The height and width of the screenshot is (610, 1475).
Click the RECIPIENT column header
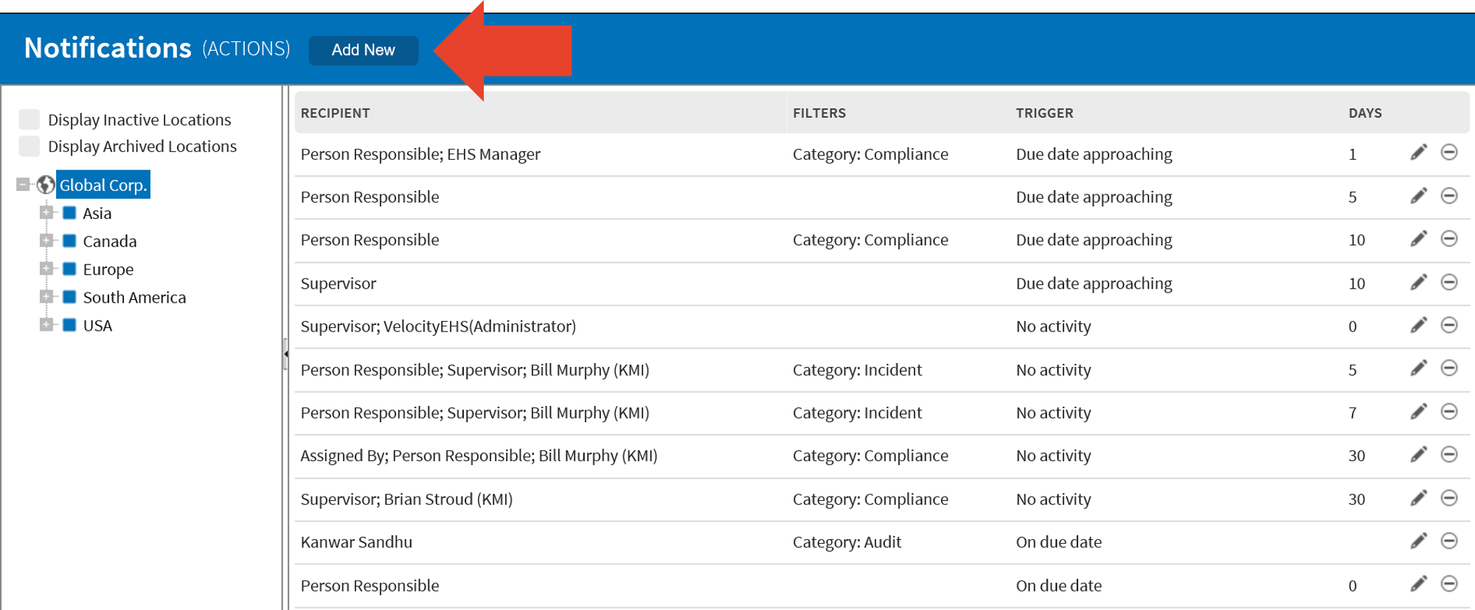point(336,113)
